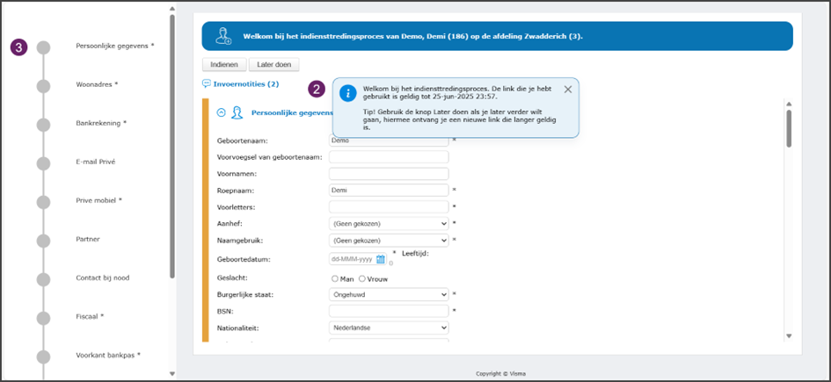Click the form panel scrollbar thumb
Screen dimensions: 831x382
tap(789, 128)
